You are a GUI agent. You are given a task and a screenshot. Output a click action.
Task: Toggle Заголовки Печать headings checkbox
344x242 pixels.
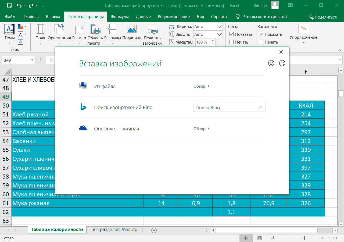[261, 42]
